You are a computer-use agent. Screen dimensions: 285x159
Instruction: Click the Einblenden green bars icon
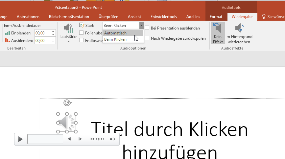click(x=8, y=33)
